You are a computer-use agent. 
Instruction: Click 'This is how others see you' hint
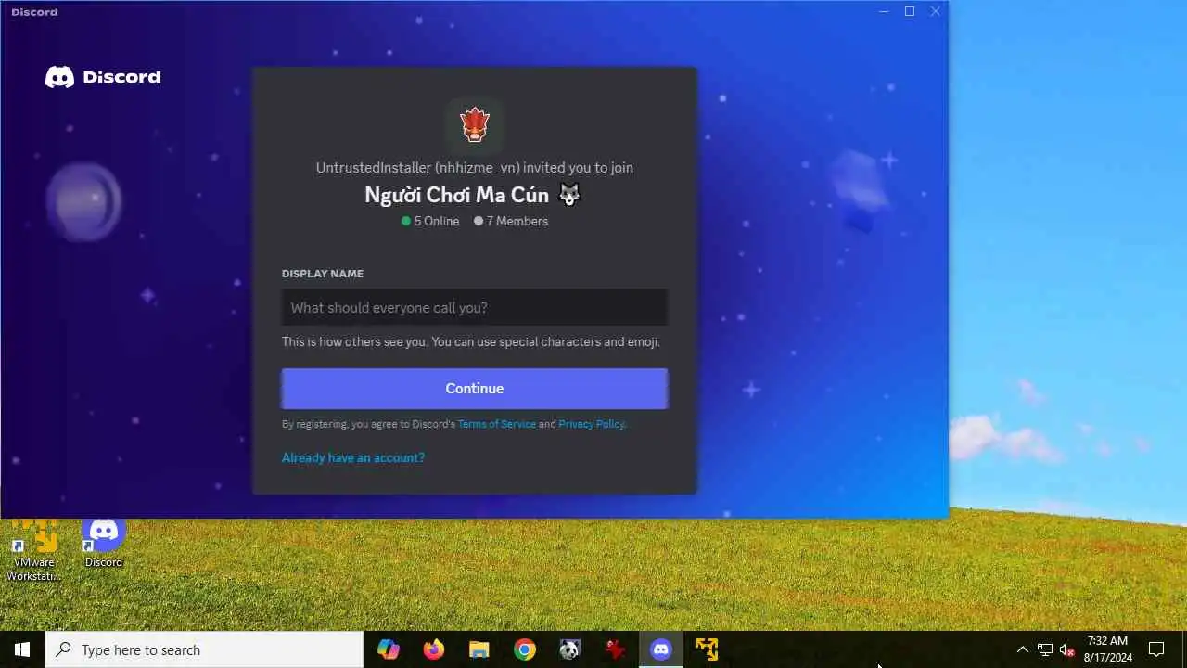click(x=471, y=341)
